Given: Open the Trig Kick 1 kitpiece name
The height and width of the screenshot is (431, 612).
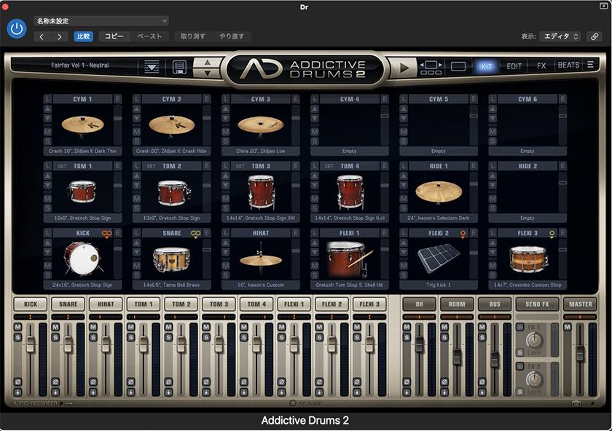Looking at the screenshot, I should [x=439, y=285].
